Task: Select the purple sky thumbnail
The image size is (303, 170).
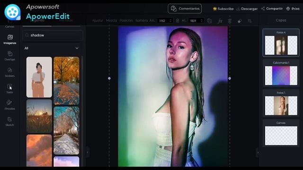Action: (x=66, y=161)
